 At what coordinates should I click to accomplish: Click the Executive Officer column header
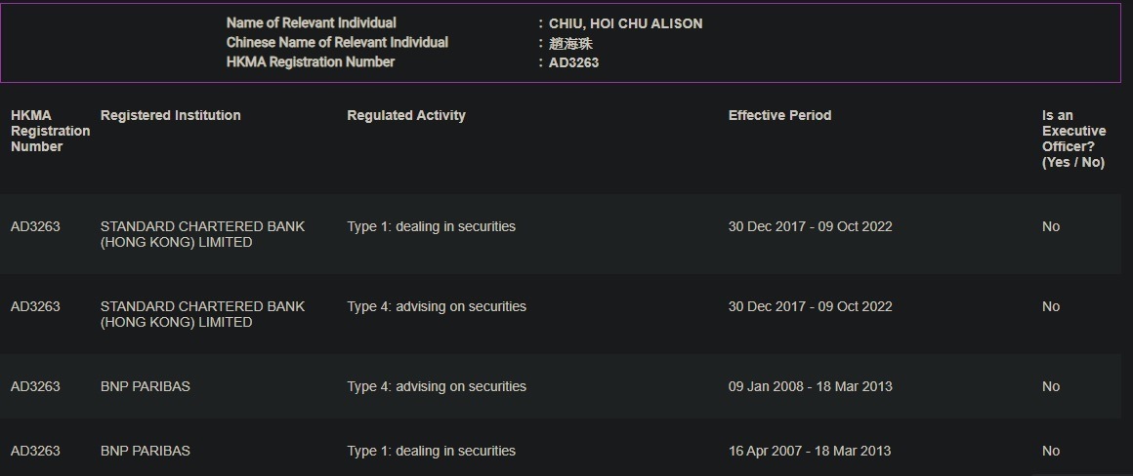[1073, 139]
